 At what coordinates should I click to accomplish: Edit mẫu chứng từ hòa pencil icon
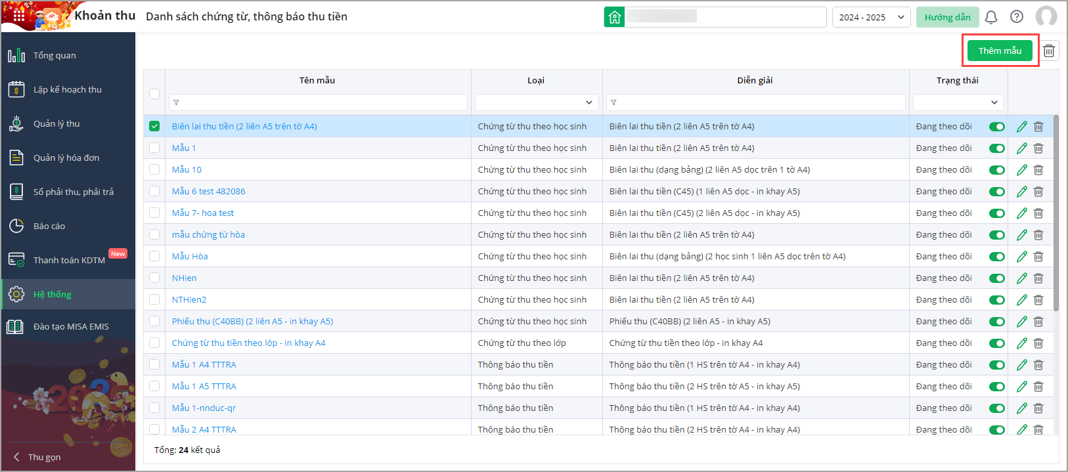point(1022,235)
